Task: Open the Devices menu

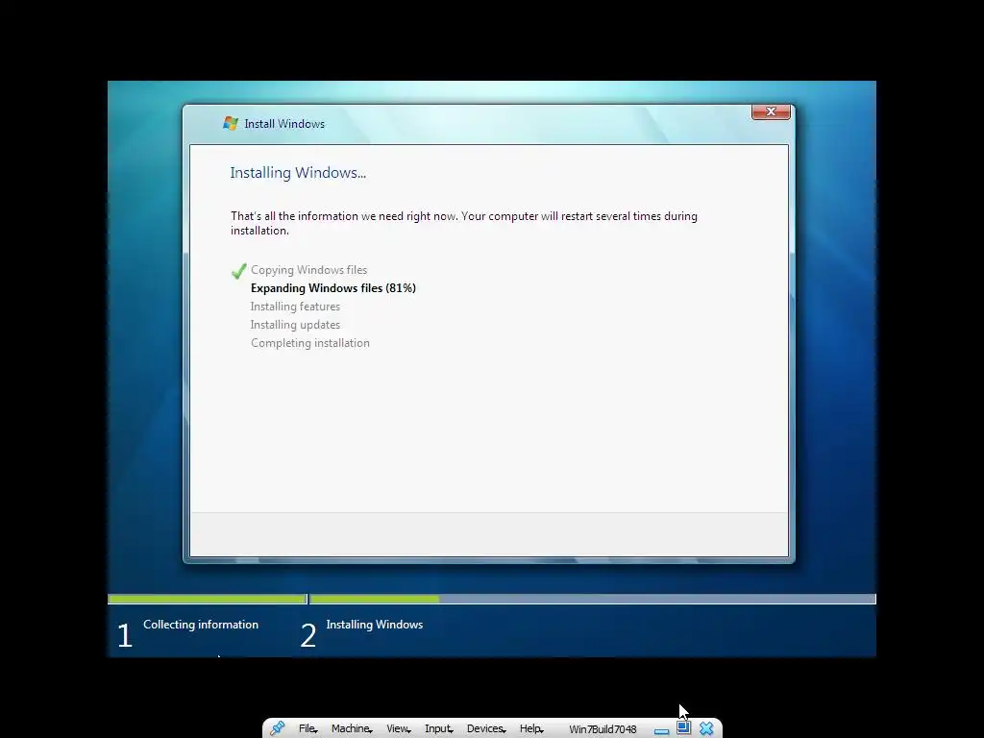Action: tap(486, 728)
